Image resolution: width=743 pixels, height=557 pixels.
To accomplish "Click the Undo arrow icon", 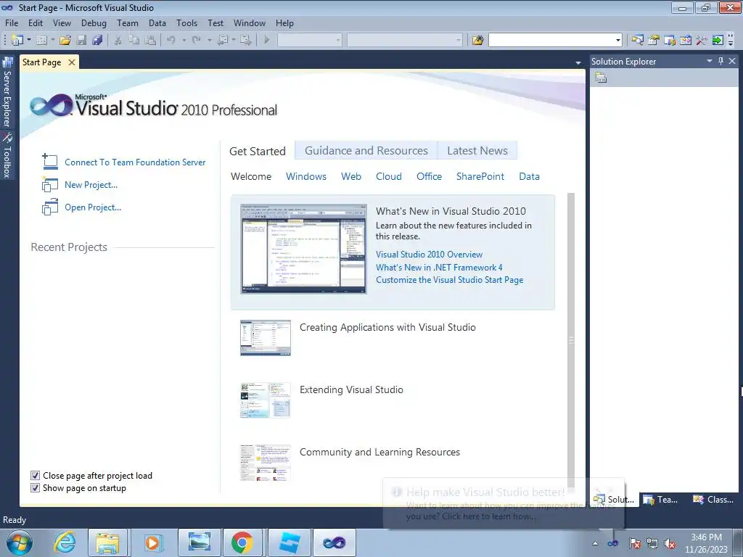I will tap(171, 41).
